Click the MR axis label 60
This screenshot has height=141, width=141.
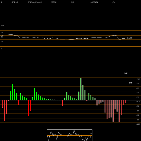[x=138, y=88]
